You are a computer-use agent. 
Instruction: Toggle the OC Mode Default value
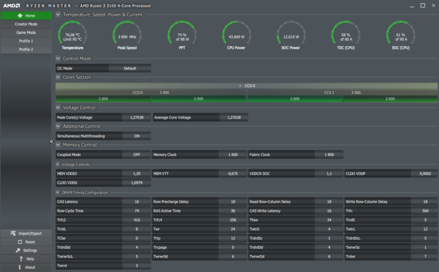pyautogui.click(x=129, y=68)
